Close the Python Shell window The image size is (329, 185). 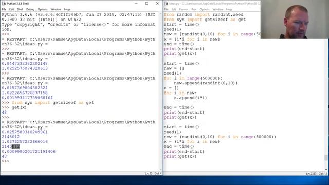[157, 4]
